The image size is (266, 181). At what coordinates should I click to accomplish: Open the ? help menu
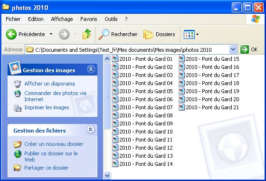pos(126,19)
